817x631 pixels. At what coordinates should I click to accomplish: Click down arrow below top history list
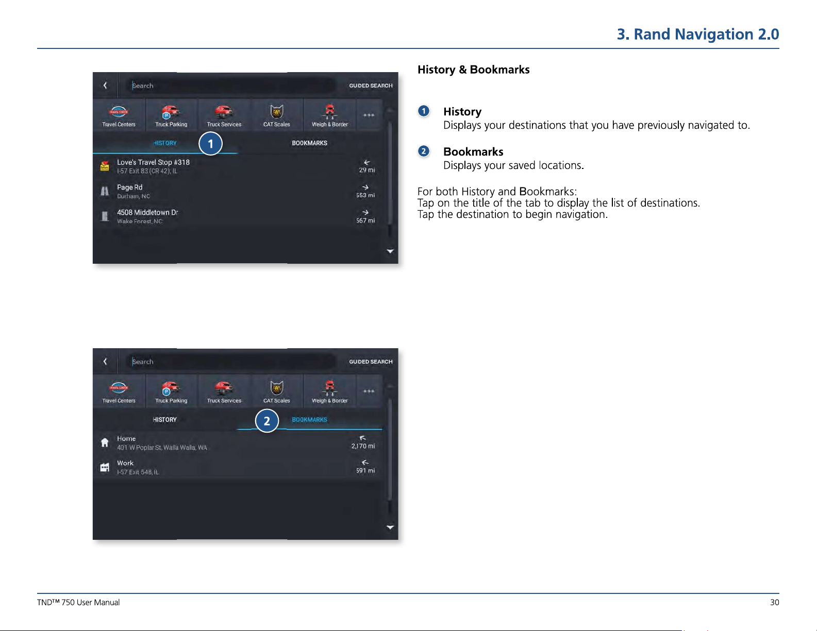click(390, 251)
